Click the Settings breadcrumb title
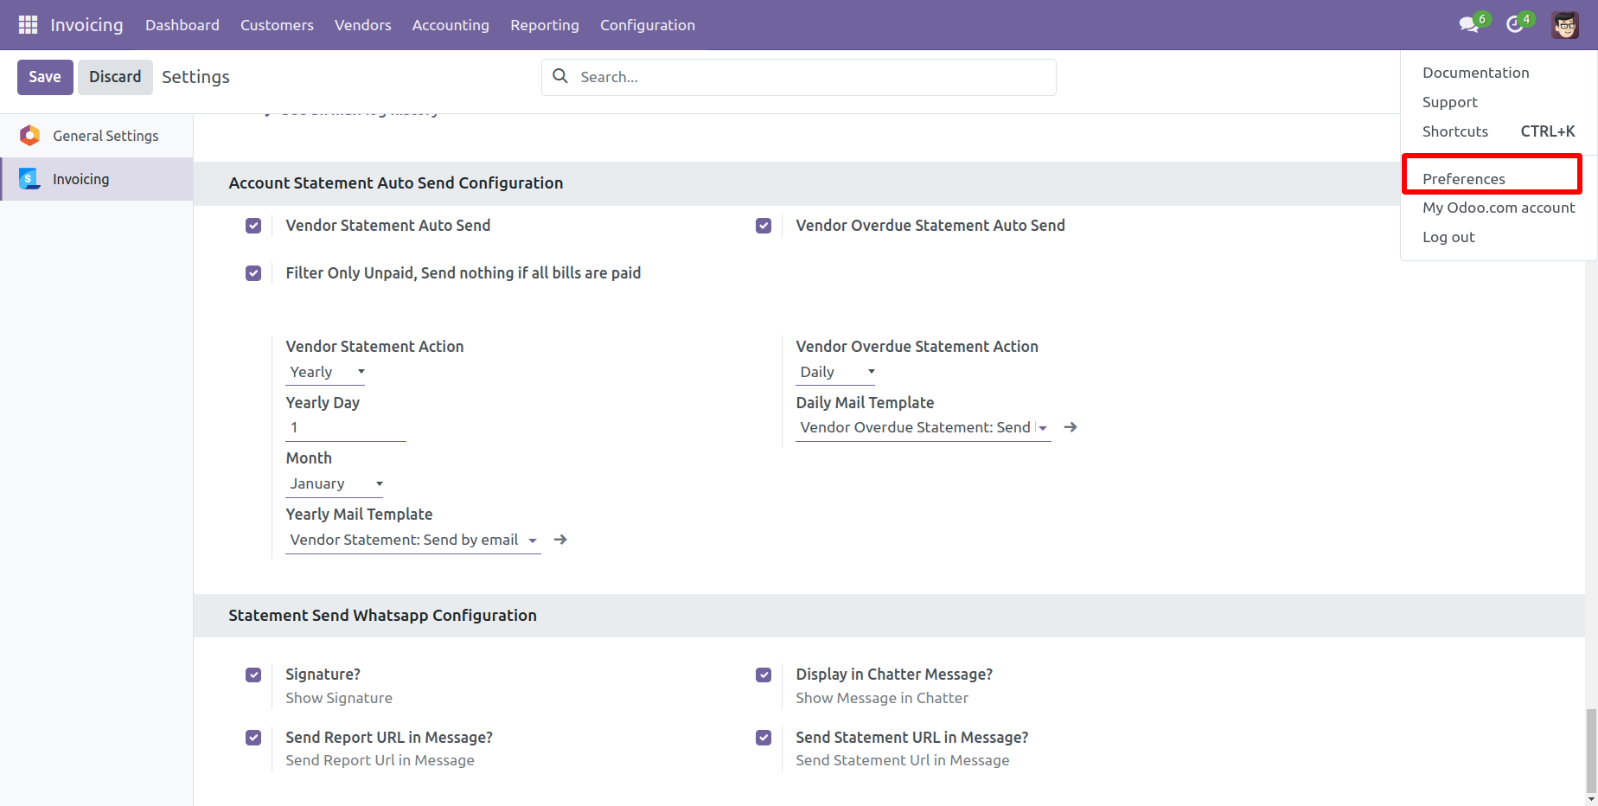 (195, 77)
